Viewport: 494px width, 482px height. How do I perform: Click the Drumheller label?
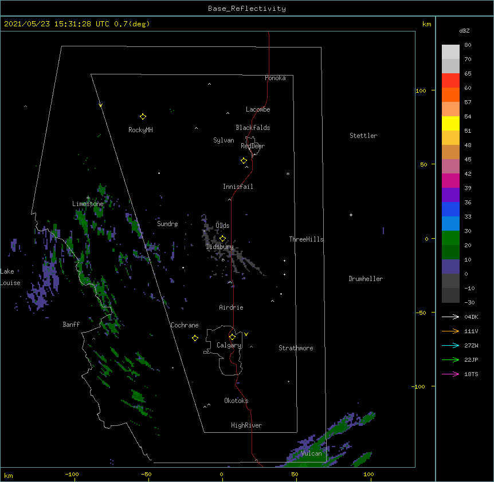coord(366,279)
